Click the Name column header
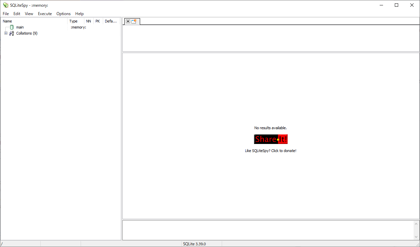This screenshot has height=247, width=420. pyautogui.click(x=34, y=21)
